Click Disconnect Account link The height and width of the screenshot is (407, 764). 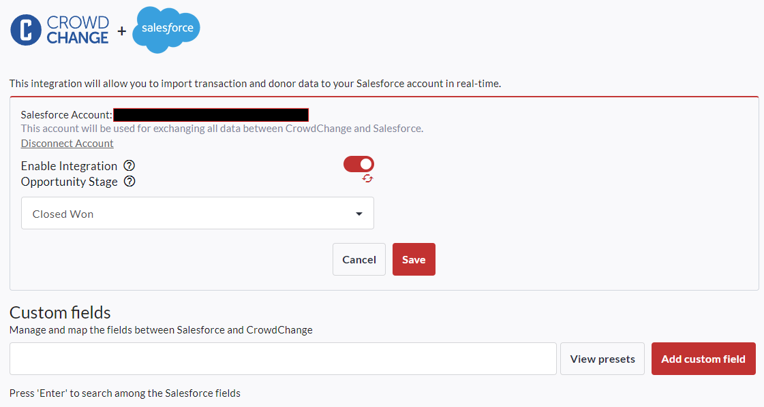[x=67, y=144]
